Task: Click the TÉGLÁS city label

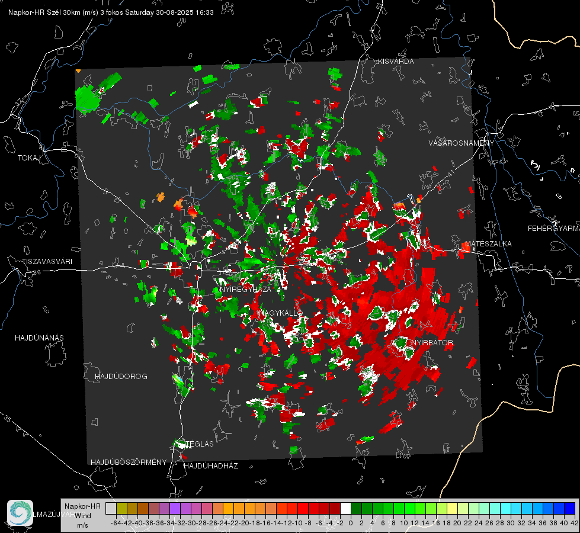Action: pyautogui.click(x=200, y=444)
